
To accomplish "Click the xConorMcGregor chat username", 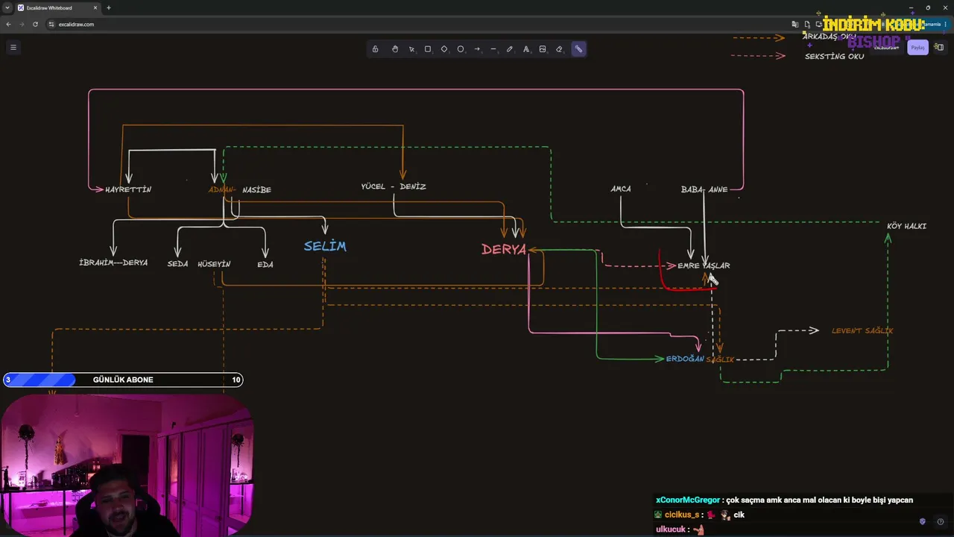I will [x=688, y=500].
